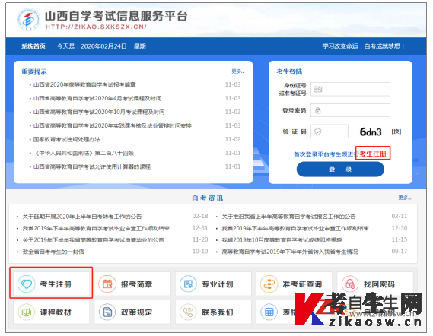The width and height of the screenshot is (433, 336).
Task: Open 专业计划 icon tile
Action: (213, 284)
